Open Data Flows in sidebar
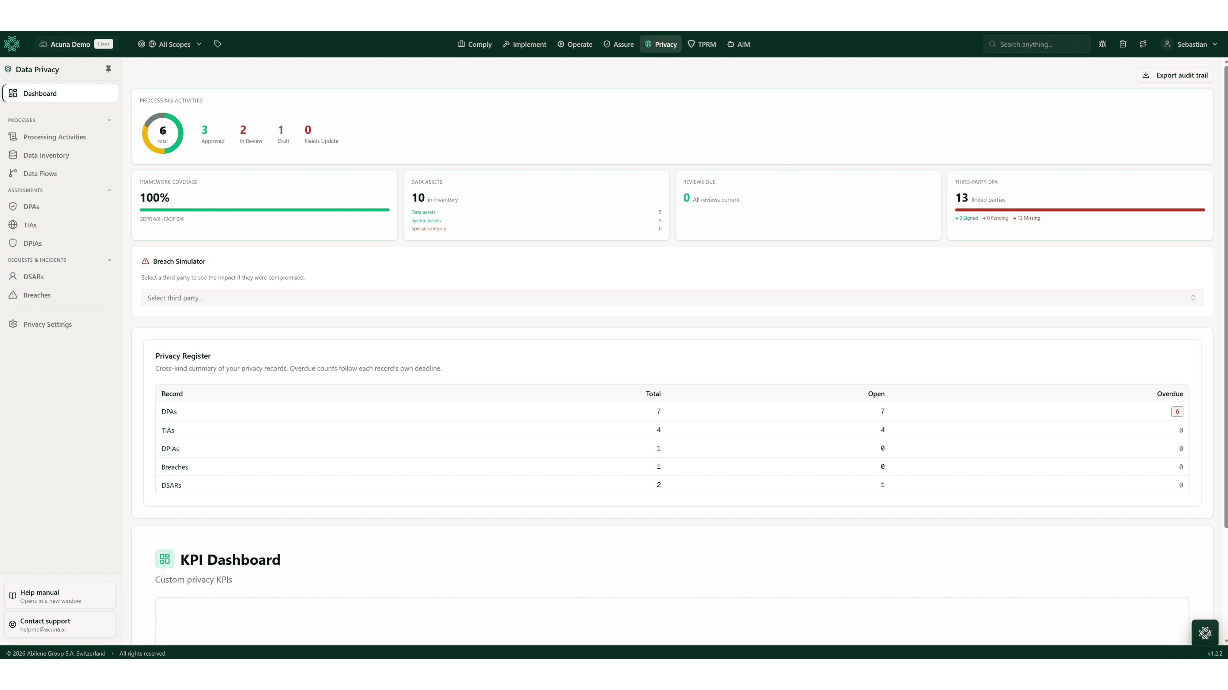1228x690 pixels. tap(60, 173)
